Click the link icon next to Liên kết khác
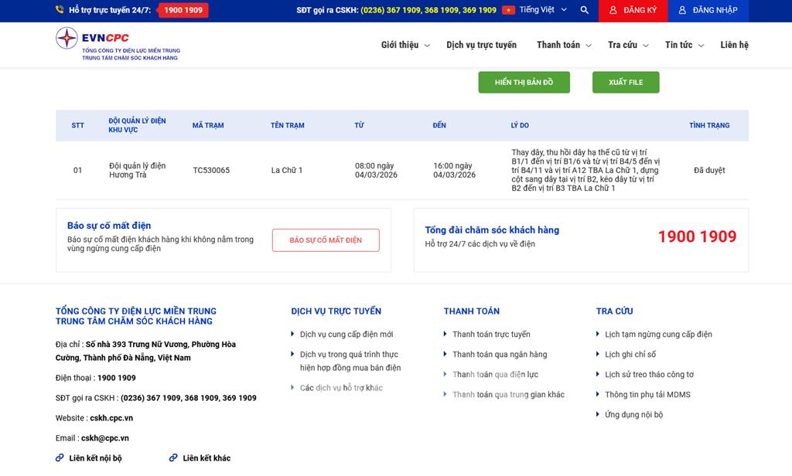This screenshot has height=476, width=792. tap(173, 458)
